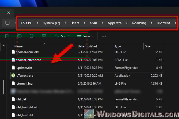Image resolution: width=179 pixels, height=119 pixels.
Task: Click the Delete trash icon
Action: pos(44,36)
